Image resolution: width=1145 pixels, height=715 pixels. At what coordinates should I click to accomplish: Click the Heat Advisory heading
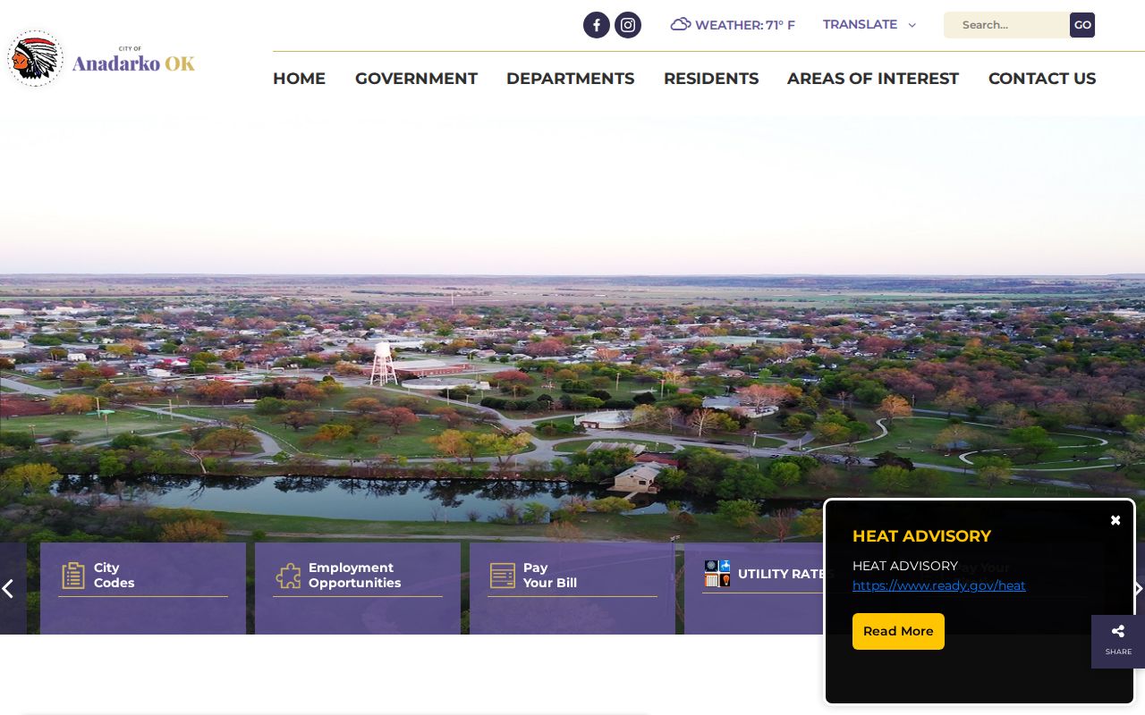click(x=921, y=536)
